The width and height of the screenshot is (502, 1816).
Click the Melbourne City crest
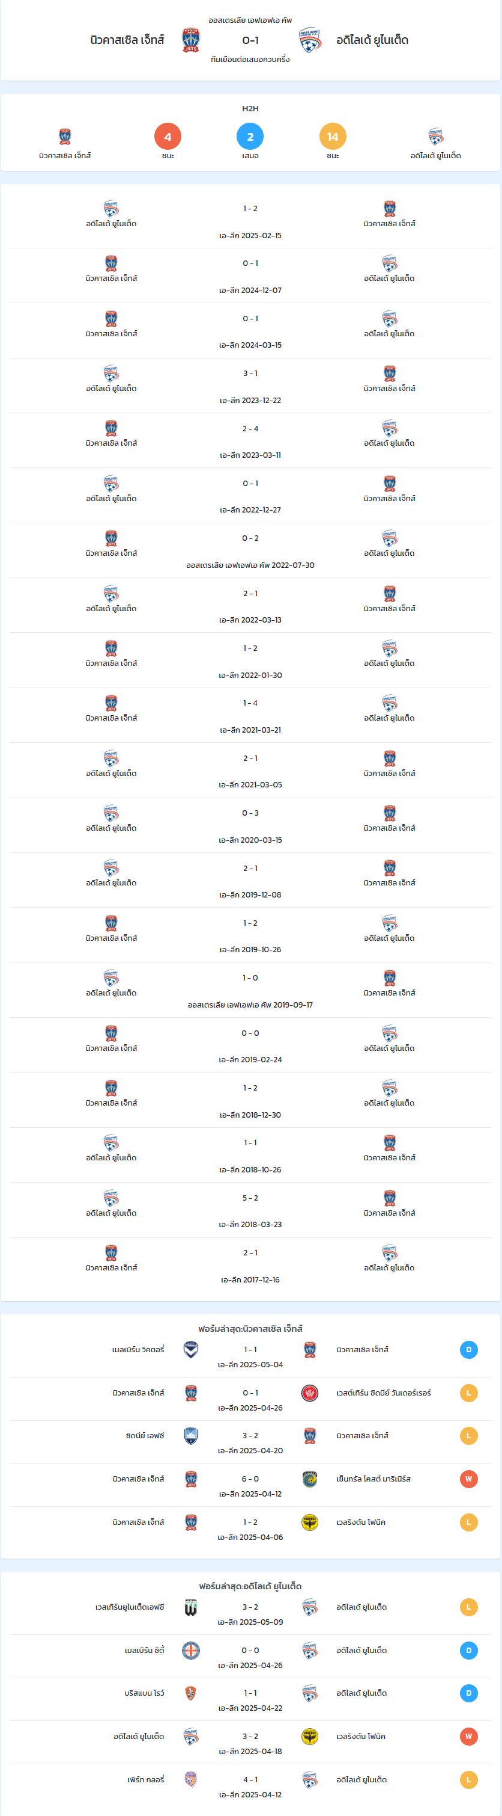(191, 1651)
